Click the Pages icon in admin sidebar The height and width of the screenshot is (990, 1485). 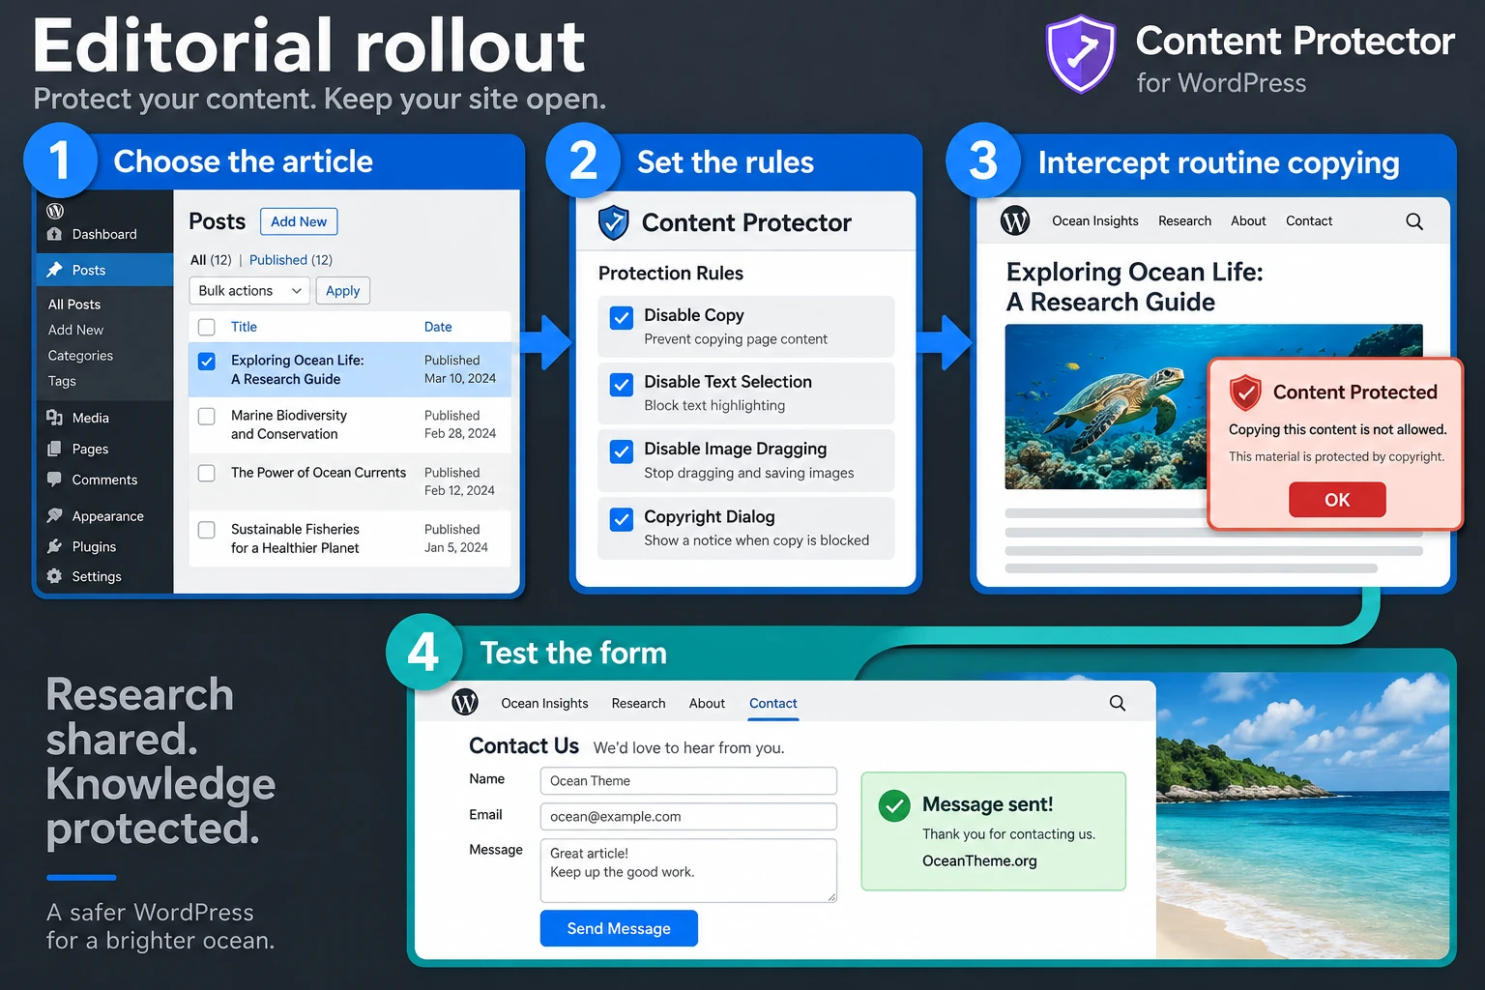pyautogui.click(x=55, y=449)
